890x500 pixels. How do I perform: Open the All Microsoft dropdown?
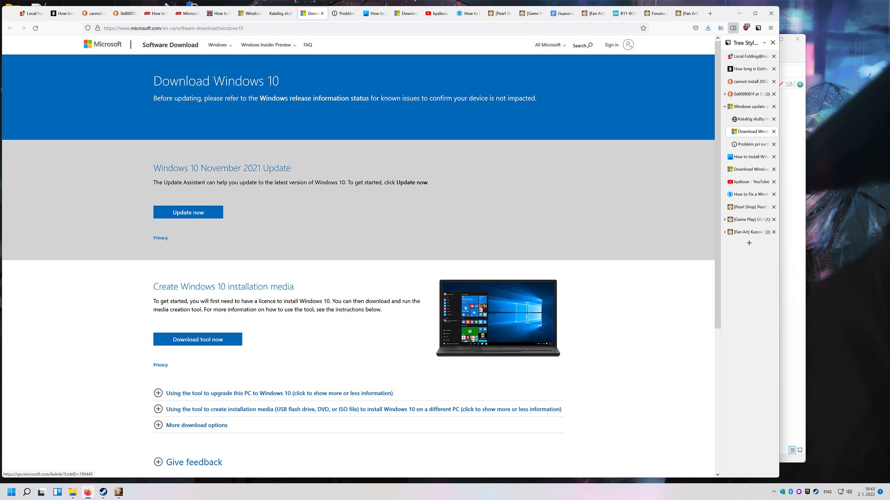[x=550, y=45]
